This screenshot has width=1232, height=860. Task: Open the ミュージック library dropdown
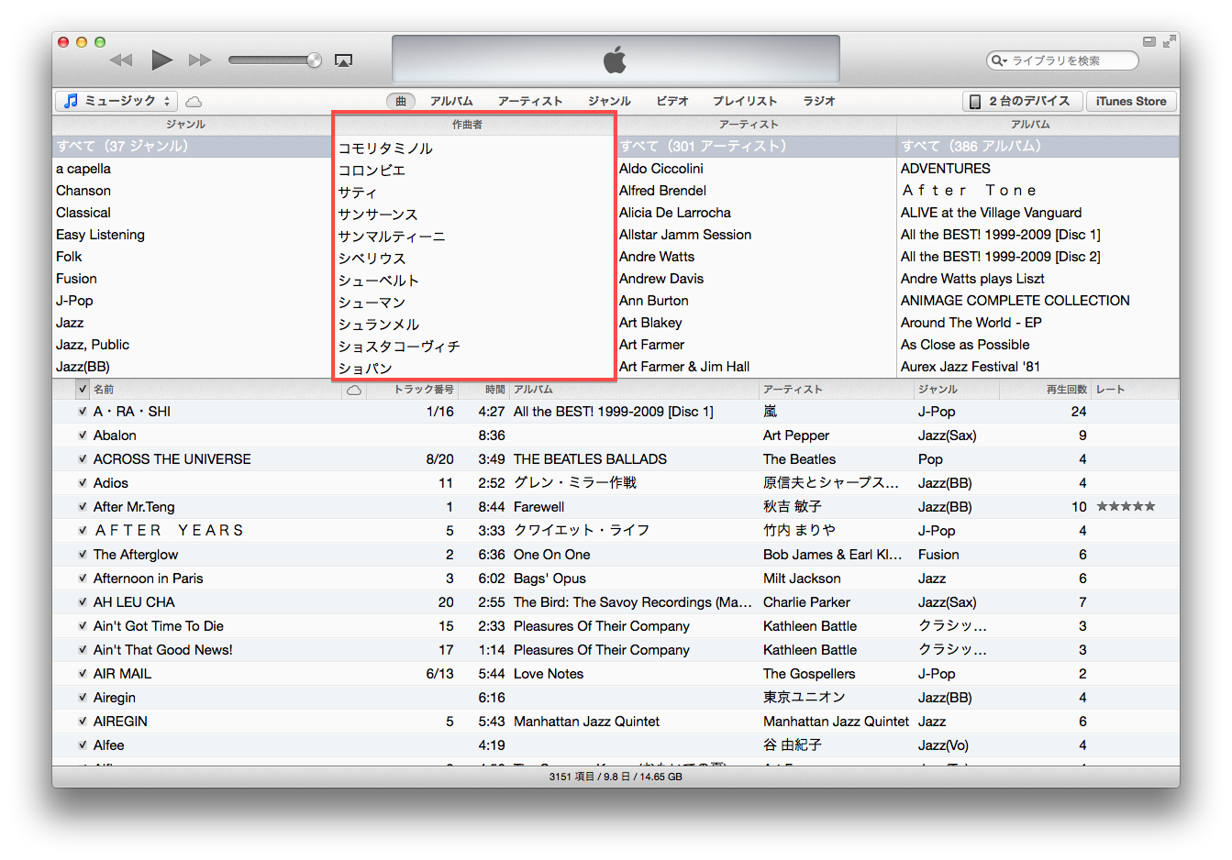click(x=117, y=101)
